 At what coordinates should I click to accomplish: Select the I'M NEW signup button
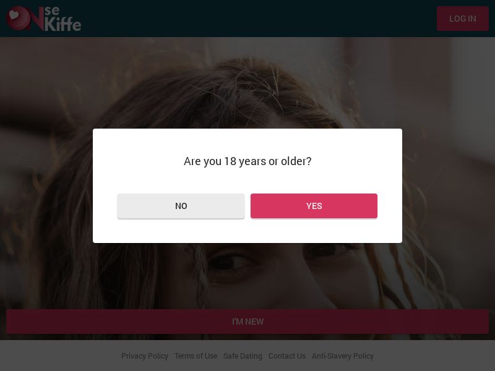point(247,322)
